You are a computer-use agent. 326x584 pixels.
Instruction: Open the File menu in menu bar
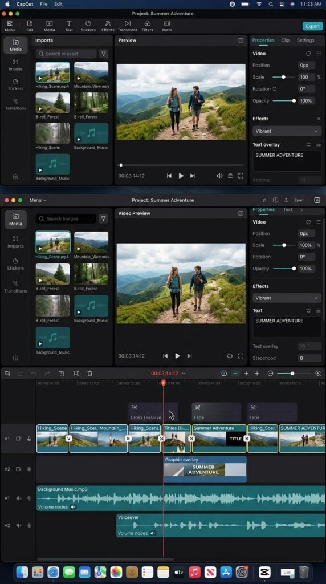point(43,4)
